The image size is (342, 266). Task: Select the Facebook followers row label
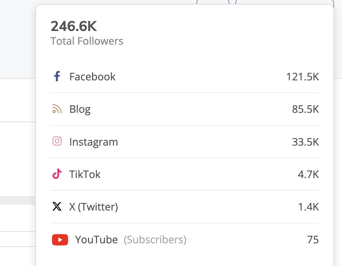point(92,77)
